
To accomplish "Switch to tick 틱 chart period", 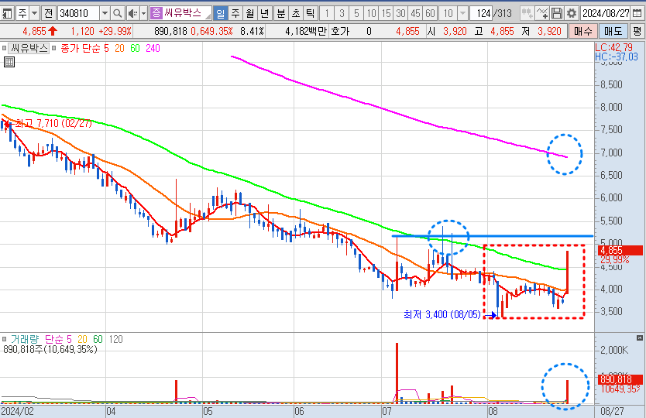I will click(311, 14).
